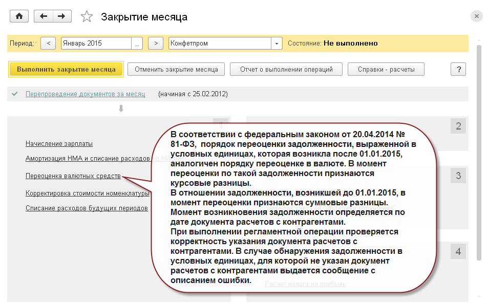Click the period field Январь 2015
488x303 pixels.
[96, 43]
